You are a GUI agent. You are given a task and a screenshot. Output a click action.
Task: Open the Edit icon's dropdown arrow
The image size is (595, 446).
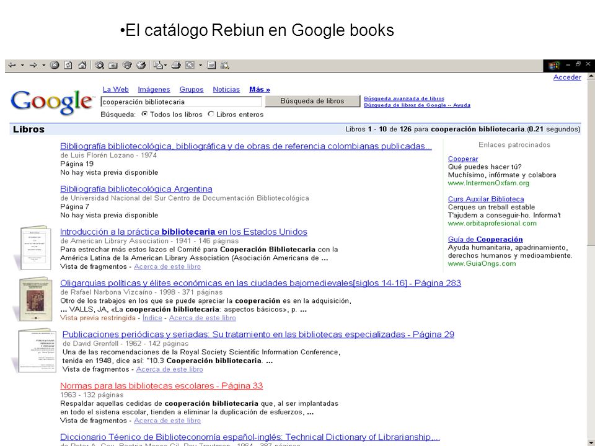pos(200,65)
